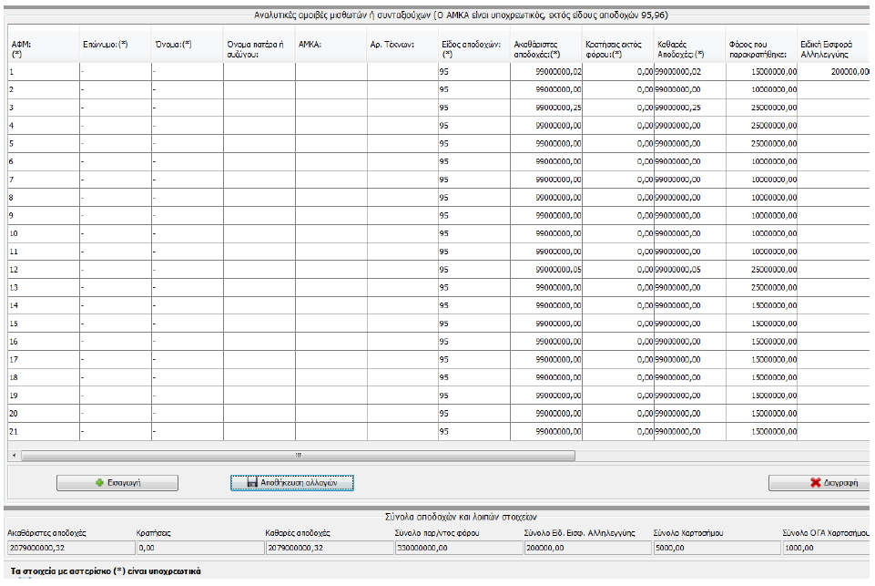Click the Ακαθάριστες αποδοχές total field

(68, 549)
